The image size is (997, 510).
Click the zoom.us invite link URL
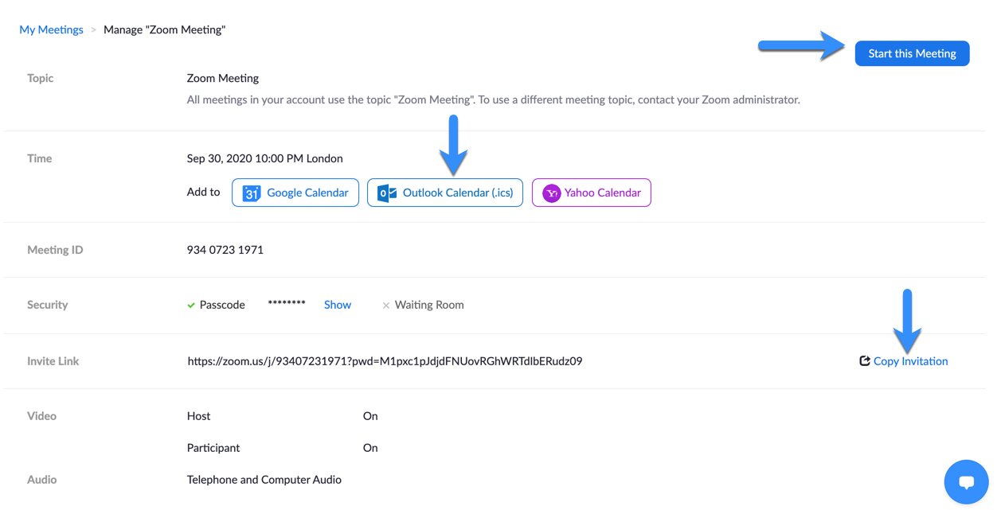click(x=385, y=360)
